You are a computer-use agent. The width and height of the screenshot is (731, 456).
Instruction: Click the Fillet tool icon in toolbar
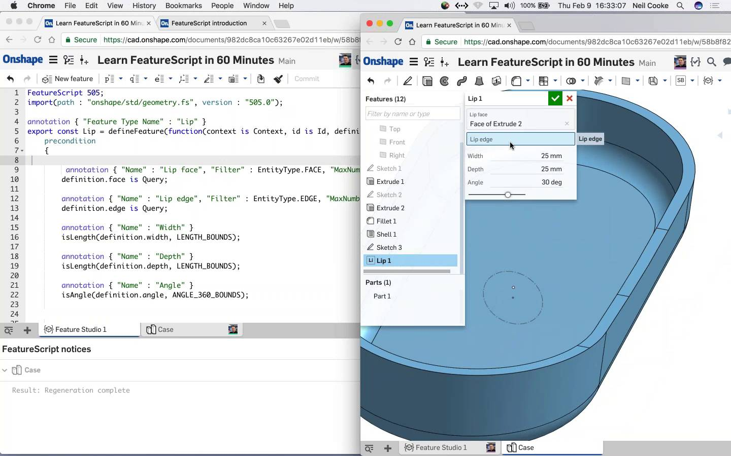point(516,81)
